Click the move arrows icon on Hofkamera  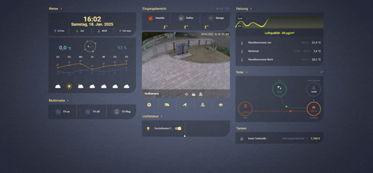pos(186,94)
